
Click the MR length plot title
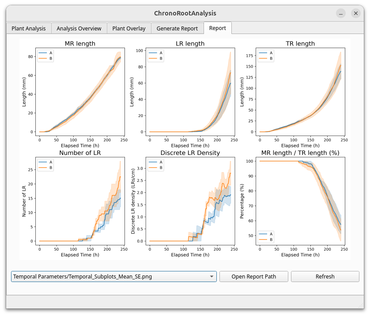(x=80, y=43)
